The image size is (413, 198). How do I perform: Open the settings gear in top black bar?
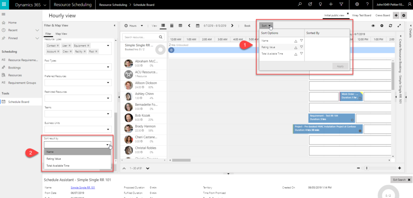(x=357, y=4)
